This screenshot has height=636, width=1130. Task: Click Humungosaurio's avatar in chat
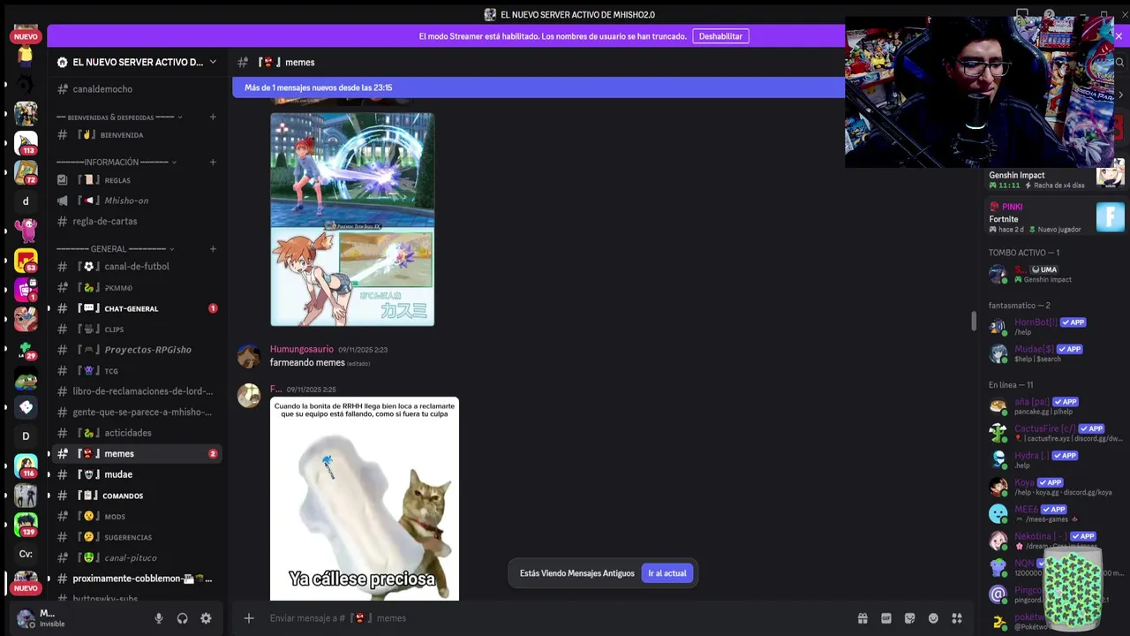click(249, 356)
